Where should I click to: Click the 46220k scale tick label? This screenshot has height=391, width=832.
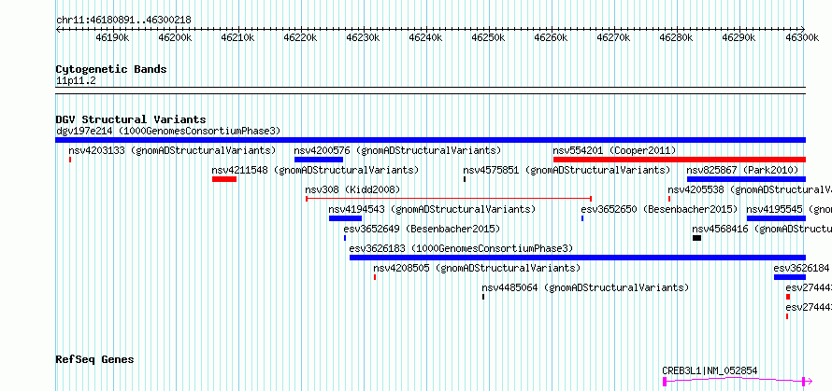click(300, 37)
